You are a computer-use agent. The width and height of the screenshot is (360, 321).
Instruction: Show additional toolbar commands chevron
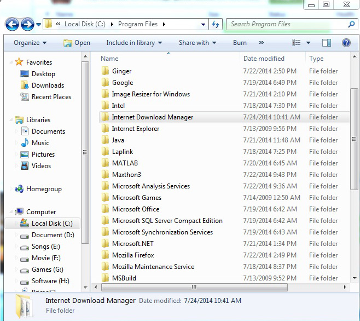[x=262, y=43]
